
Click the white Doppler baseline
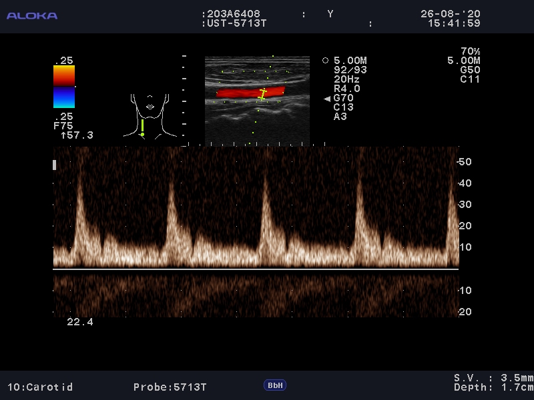(256, 269)
